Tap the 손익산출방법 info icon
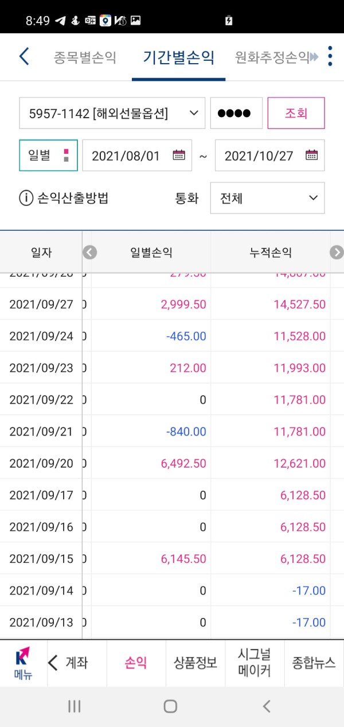 (x=26, y=199)
